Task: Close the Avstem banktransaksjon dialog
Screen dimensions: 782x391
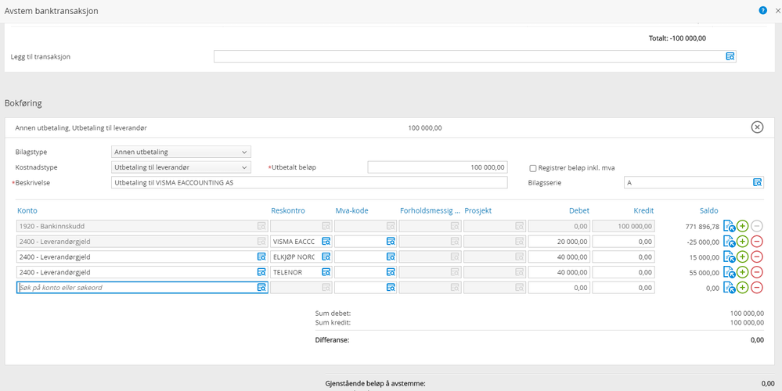Action: tap(777, 10)
